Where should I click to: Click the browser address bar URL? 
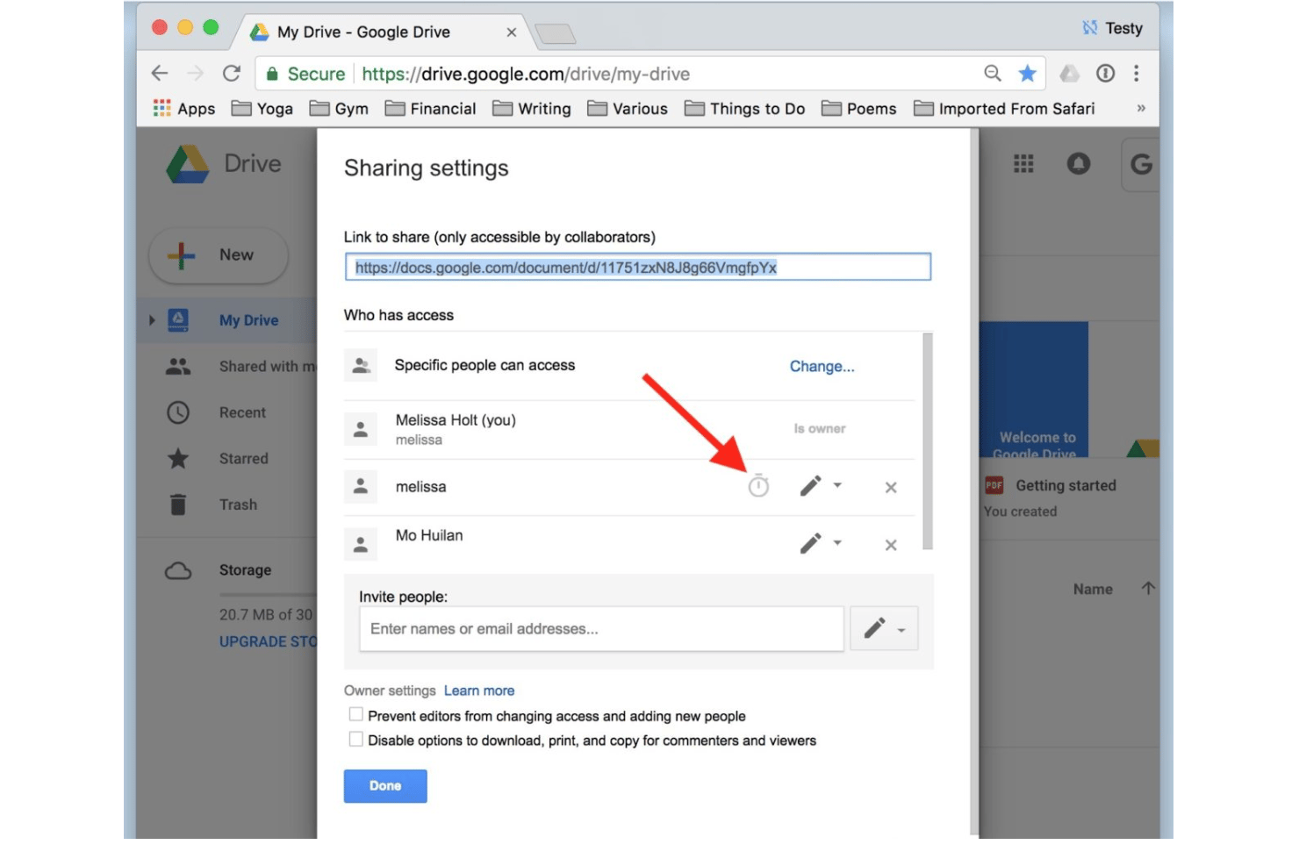tap(526, 74)
